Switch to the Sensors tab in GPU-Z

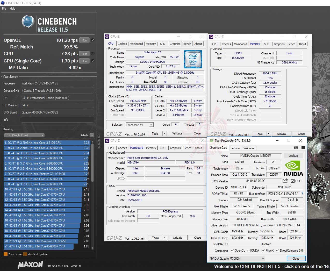[235, 148]
